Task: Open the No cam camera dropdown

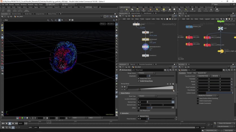Action: pos(111,24)
